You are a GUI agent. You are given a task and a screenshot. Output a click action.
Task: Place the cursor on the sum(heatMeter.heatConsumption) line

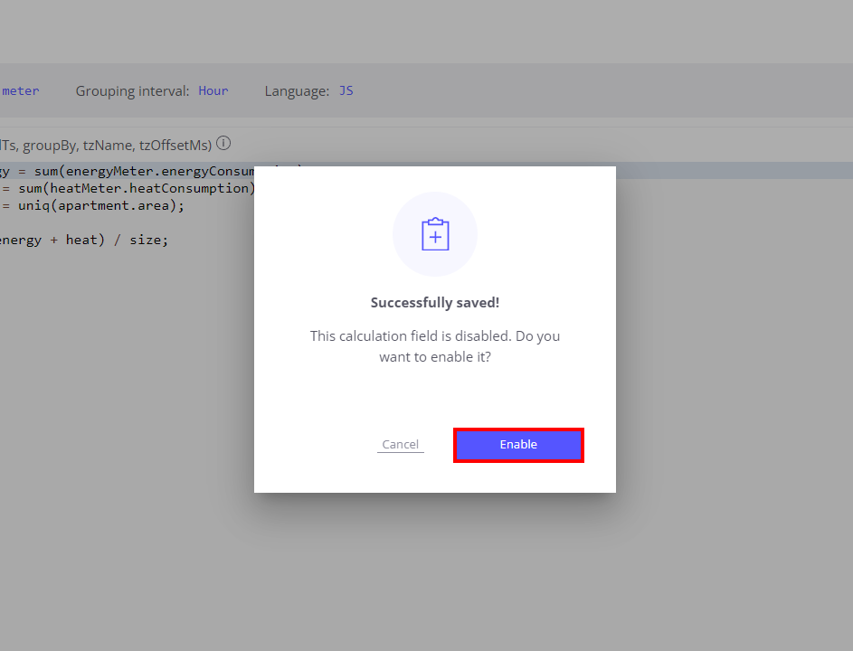pos(128,188)
